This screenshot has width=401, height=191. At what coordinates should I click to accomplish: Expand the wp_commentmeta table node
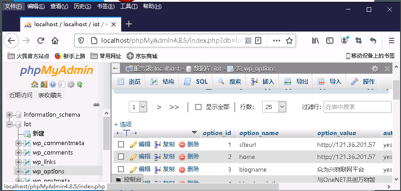coord(18,143)
